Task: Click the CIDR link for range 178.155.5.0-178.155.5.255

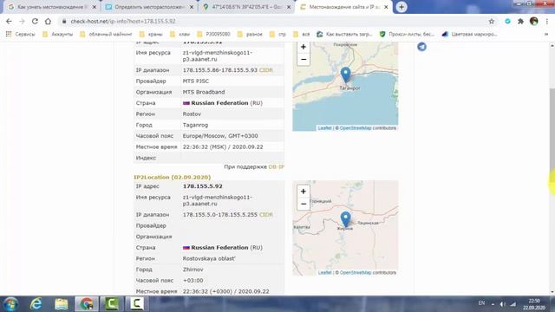Action: tap(266, 215)
